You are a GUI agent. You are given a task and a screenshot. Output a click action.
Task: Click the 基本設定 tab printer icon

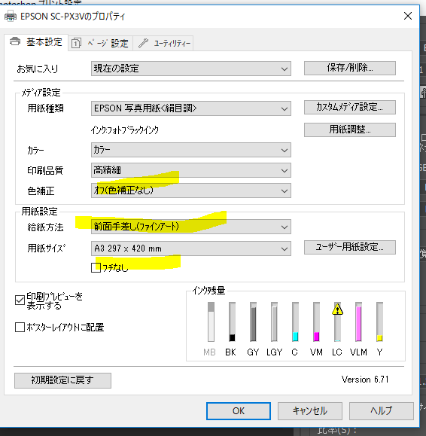15,41
